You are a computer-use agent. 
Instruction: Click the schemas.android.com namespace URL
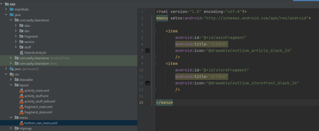[x=256, y=18]
